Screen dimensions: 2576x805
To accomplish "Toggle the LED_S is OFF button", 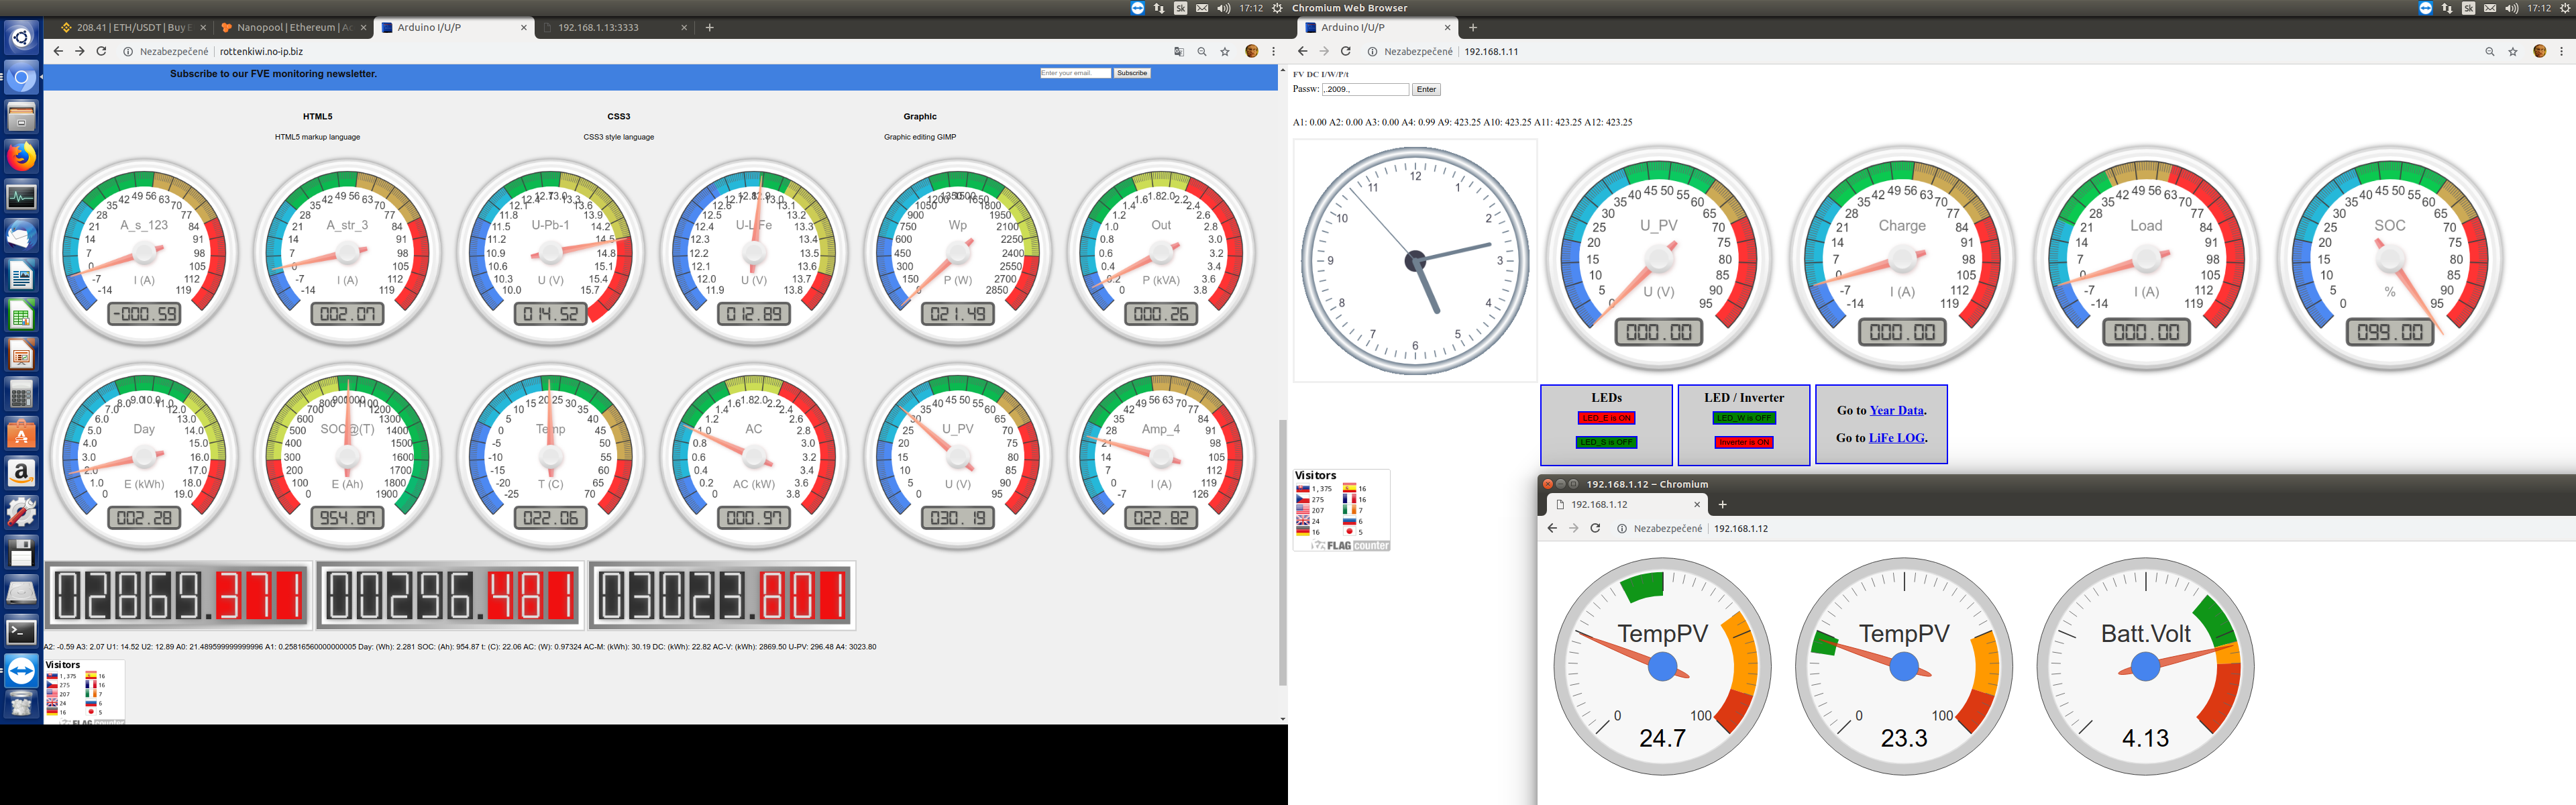I will pyautogui.click(x=1606, y=442).
